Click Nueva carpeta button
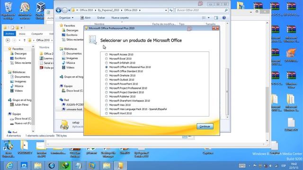 [120, 18]
